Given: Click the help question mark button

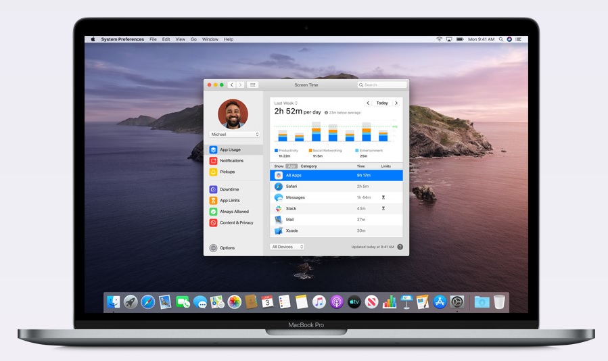Looking at the screenshot, I should point(400,247).
